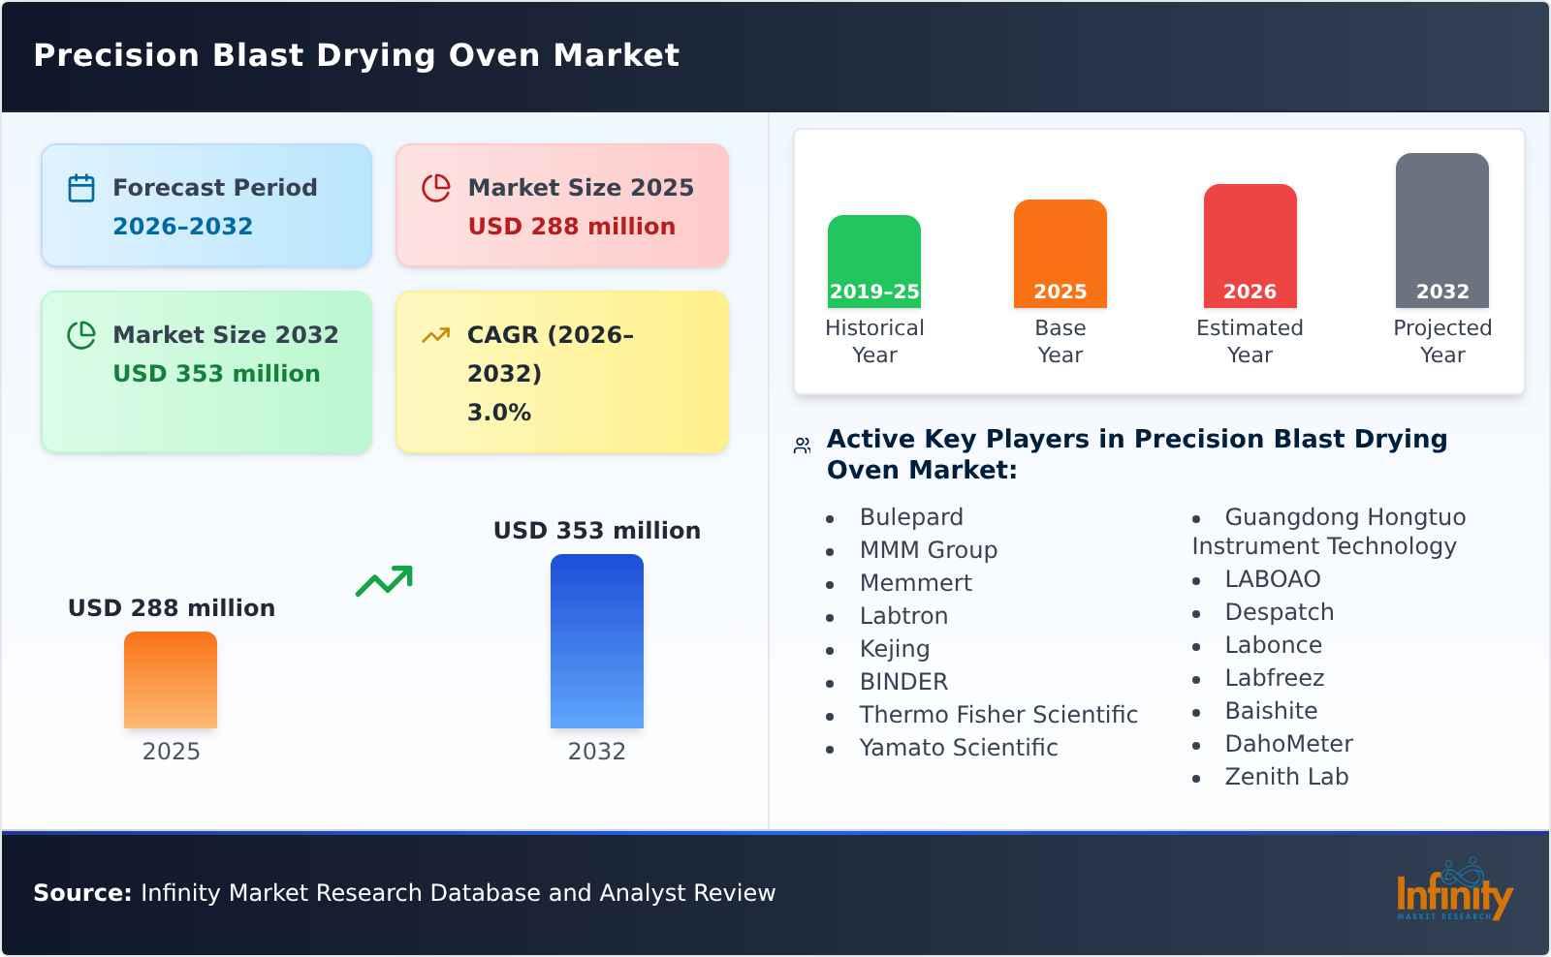Click the red 2026 Estimated Year bar

click(x=1250, y=242)
